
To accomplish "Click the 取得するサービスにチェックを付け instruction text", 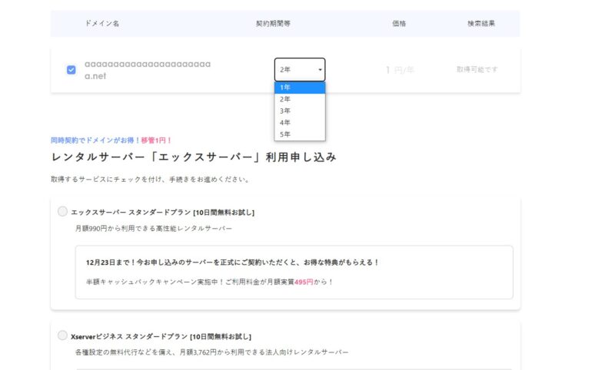I will pos(151,180).
